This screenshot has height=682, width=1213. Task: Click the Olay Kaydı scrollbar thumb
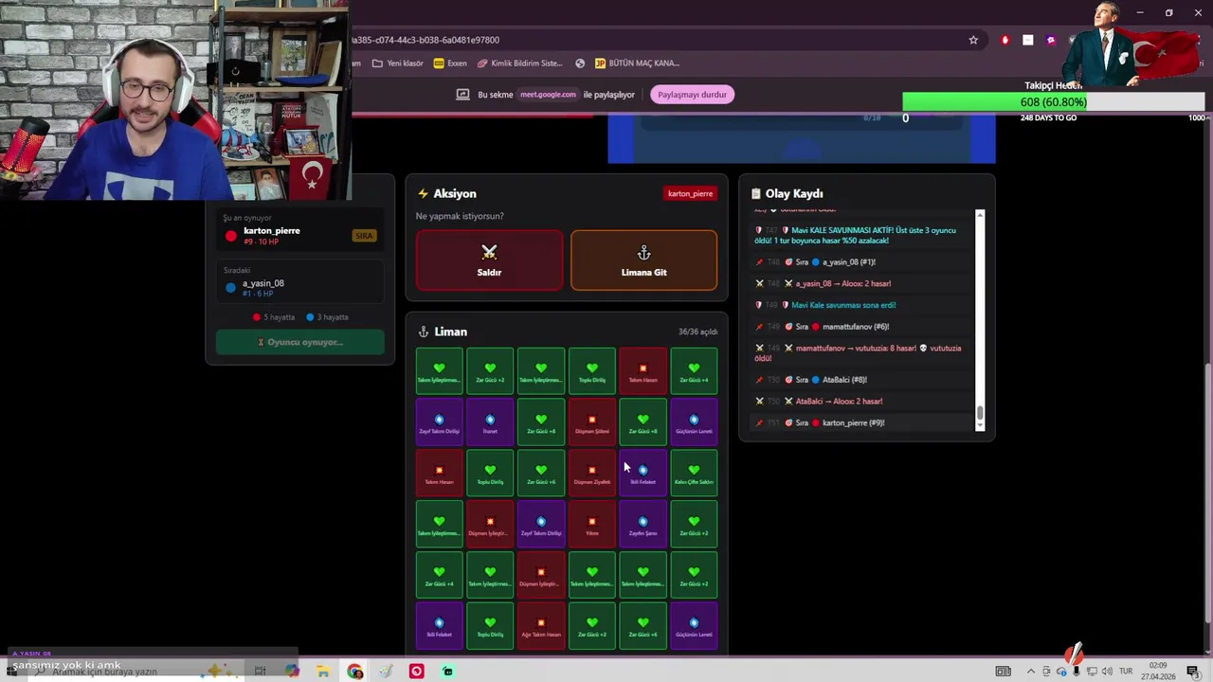(980, 413)
